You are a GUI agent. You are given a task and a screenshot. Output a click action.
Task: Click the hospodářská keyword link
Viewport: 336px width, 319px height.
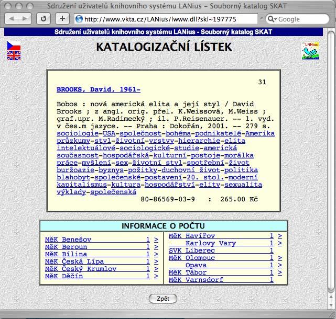(126, 155)
